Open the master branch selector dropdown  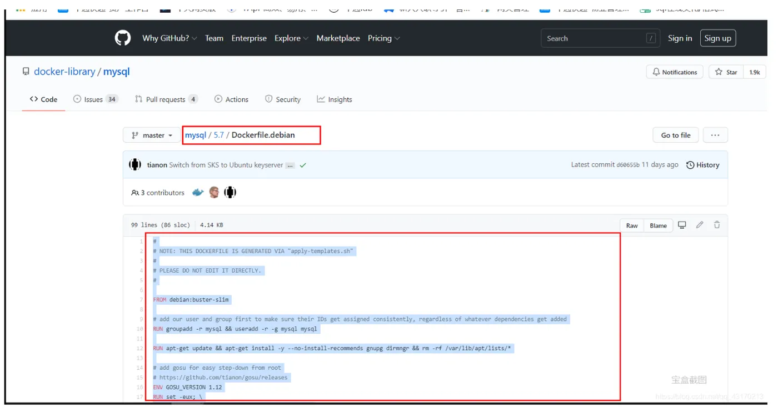tap(152, 135)
